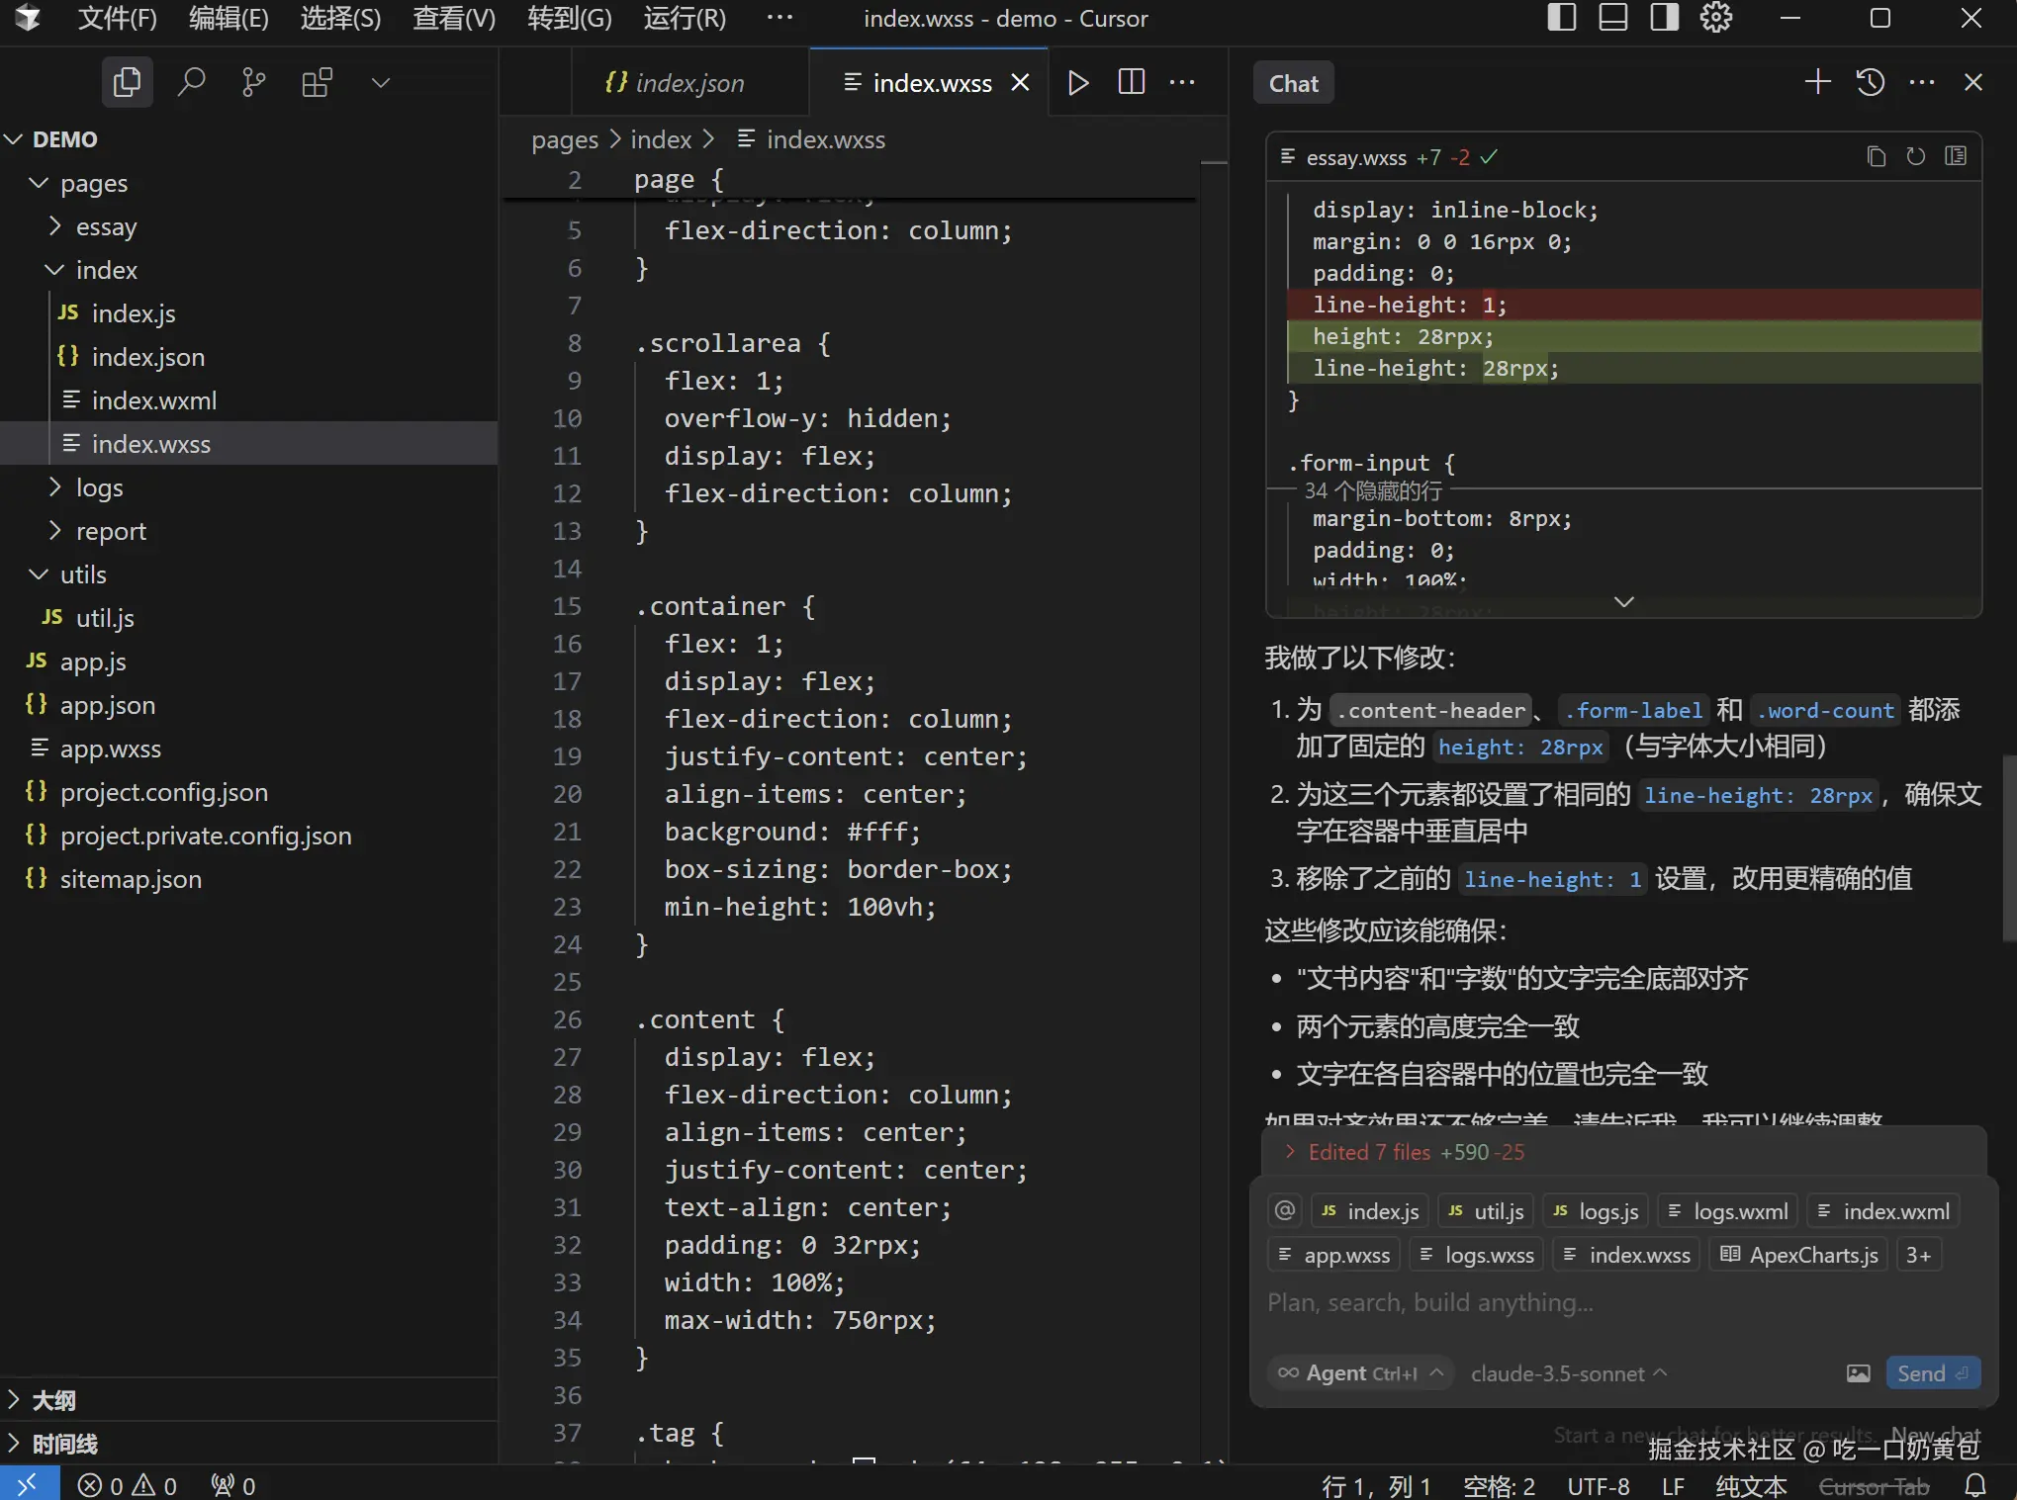Click the split editor icon
This screenshot has height=1500, width=2017.
[x=1131, y=82]
